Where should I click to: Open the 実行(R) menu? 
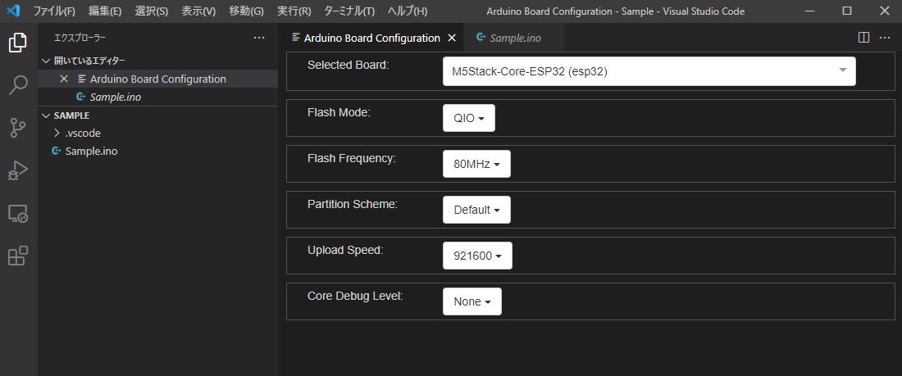pyautogui.click(x=294, y=11)
